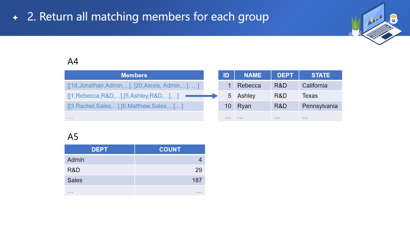Click the A4 label above the Members table
Viewport: 410px width, 231px height.
[73, 62]
